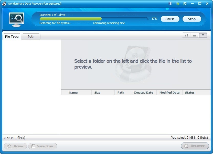This screenshot has height=154, width=213.
Task: Open the Path tab
Action: coord(31,36)
